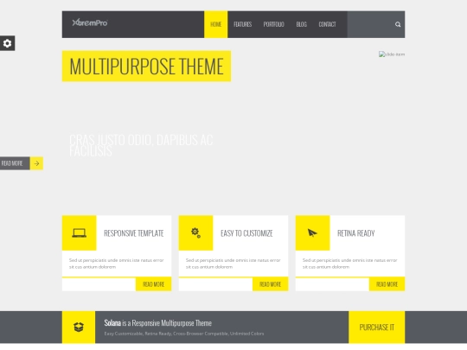Screen dimensions: 467x350
Task: Click the slider Read More button
Action: [x=15, y=163]
